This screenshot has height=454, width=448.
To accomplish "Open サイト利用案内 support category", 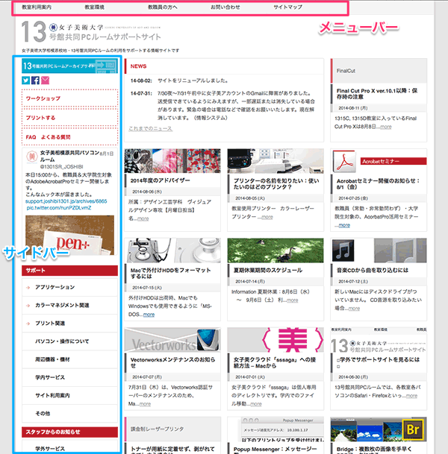I will click(x=70, y=396).
